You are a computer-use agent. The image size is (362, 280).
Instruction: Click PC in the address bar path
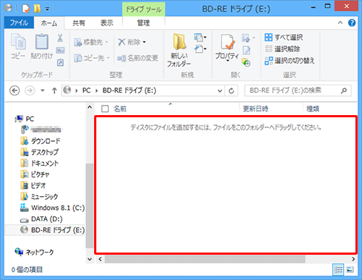coord(86,90)
